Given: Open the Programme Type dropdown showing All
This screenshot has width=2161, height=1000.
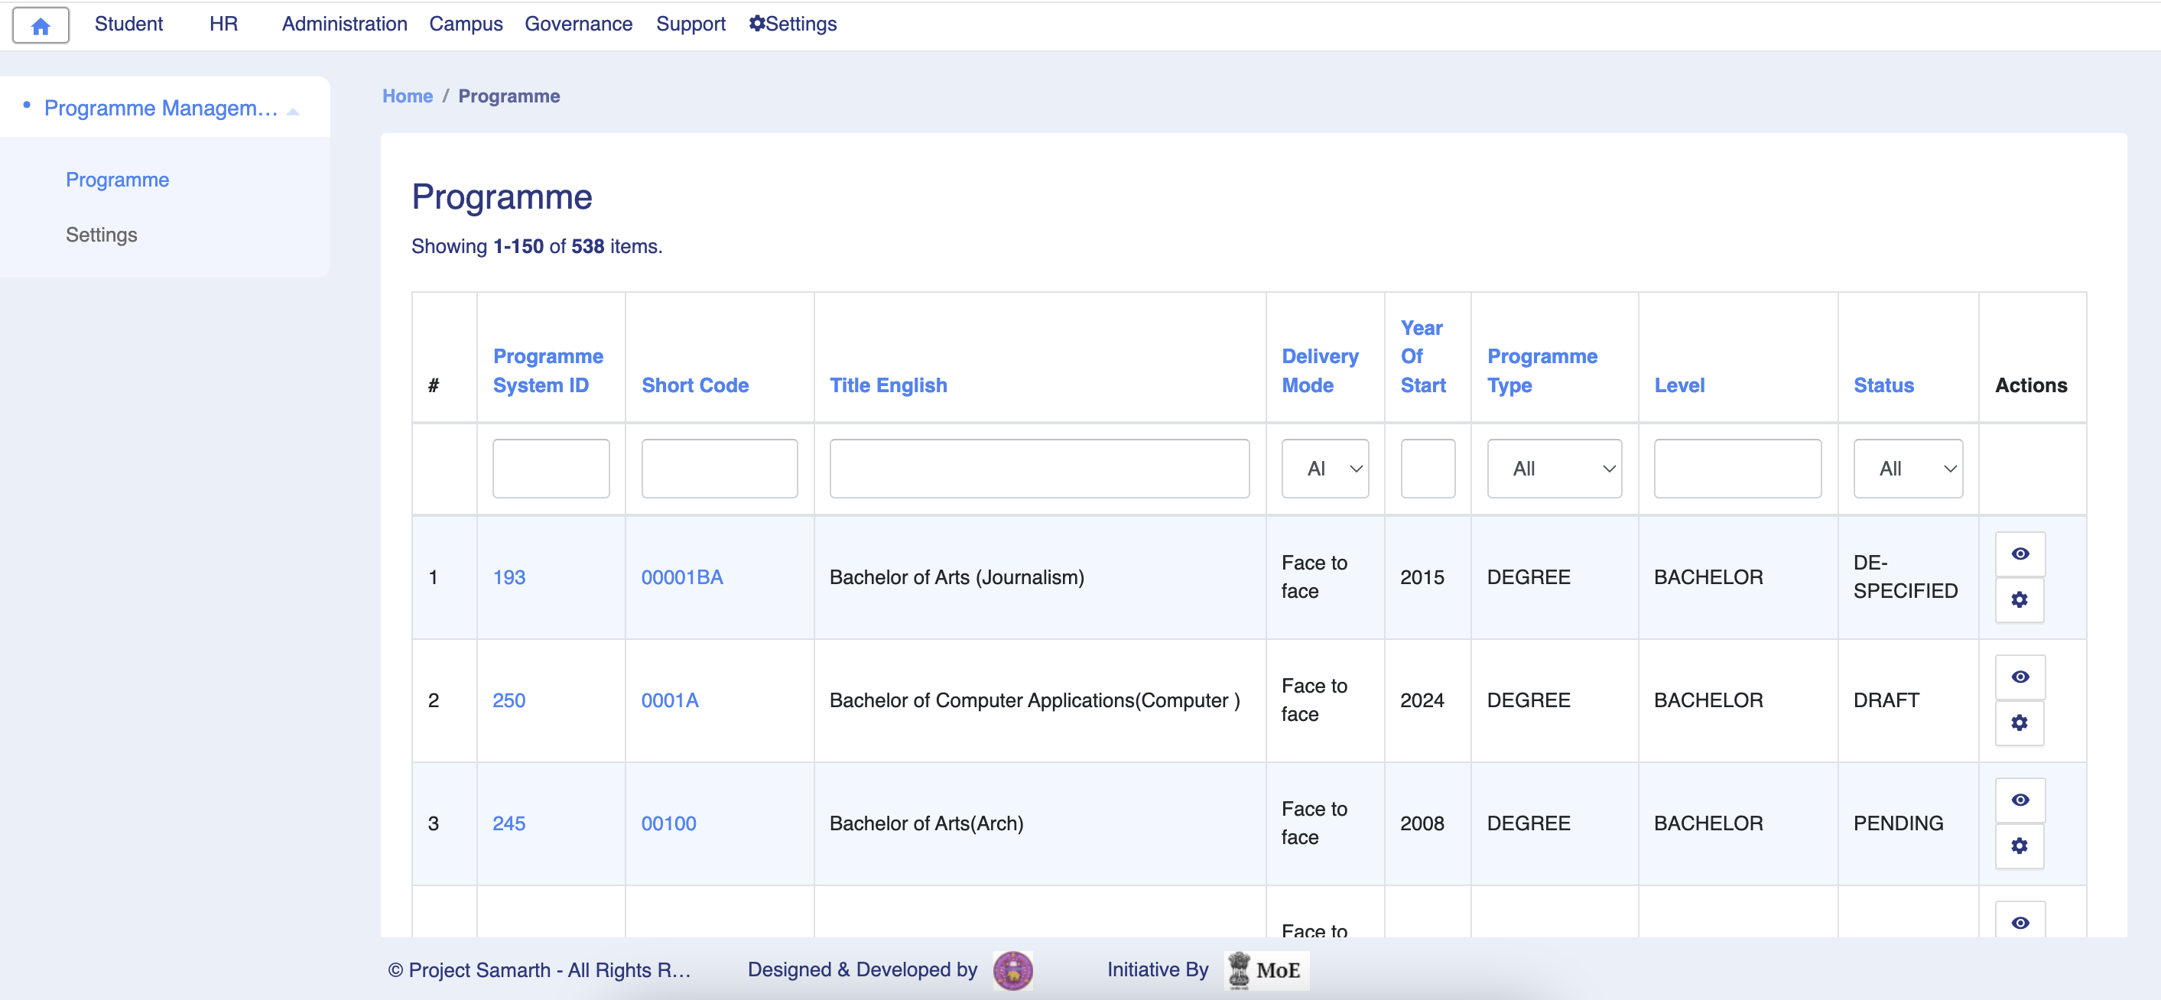Looking at the screenshot, I should click(x=1554, y=468).
